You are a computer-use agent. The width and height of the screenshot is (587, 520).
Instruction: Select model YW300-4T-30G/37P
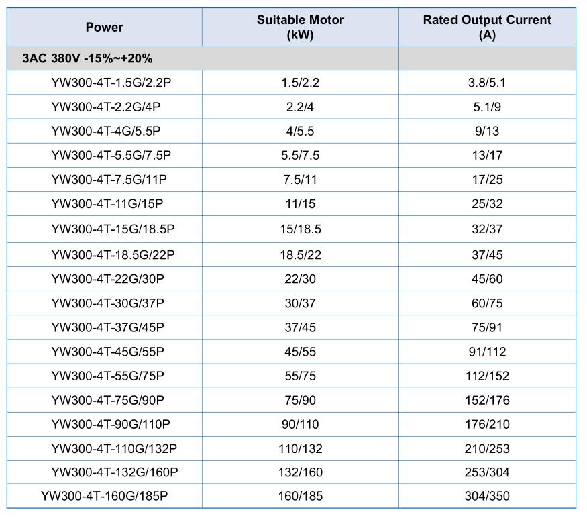pyautogui.click(x=107, y=303)
